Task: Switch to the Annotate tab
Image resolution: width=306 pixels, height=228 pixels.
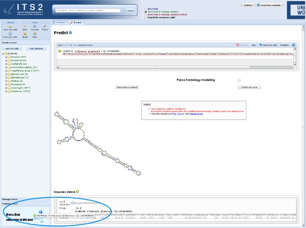Action: pos(60,23)
